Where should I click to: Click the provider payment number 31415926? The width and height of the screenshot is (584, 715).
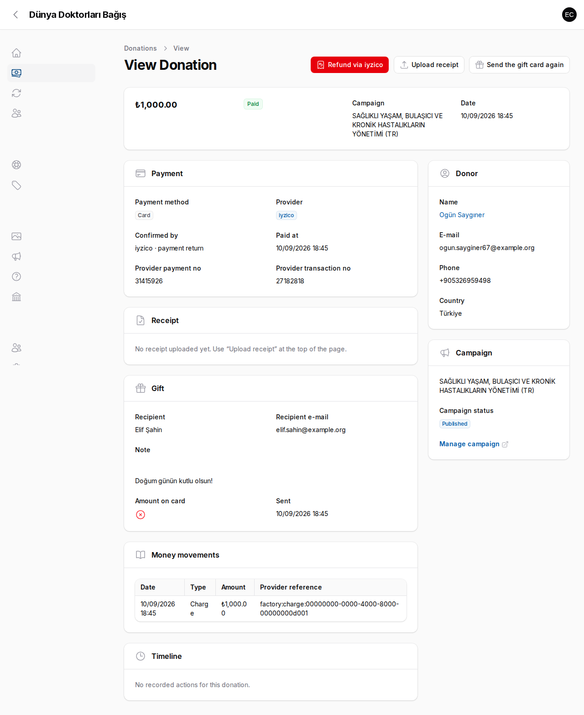[x=149, y=281]
